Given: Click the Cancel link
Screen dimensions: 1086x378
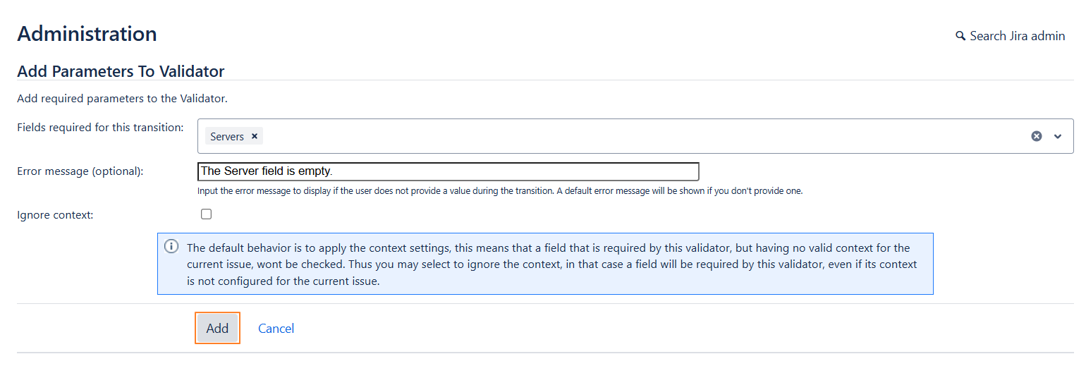Looking at the screenshot, I should click(276, 328).
